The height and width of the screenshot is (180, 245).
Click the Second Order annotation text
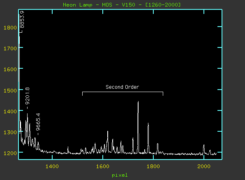click(122, 87)
